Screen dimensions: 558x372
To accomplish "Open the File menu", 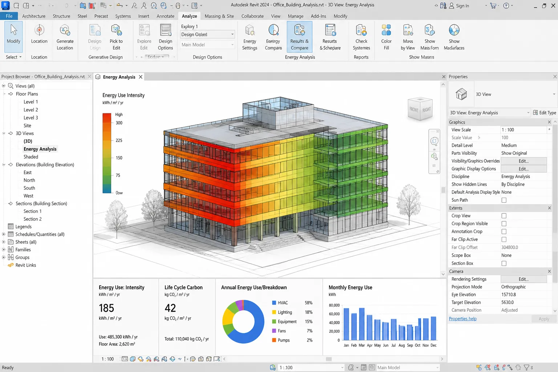I will point(9,16).
